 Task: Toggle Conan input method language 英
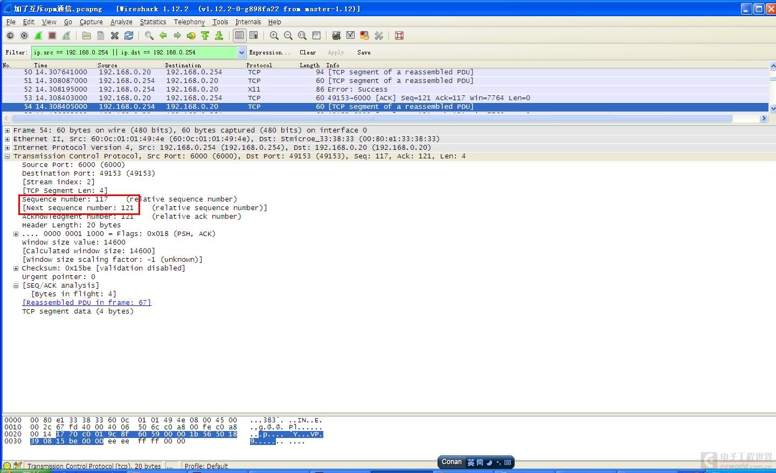coord(471,462)
